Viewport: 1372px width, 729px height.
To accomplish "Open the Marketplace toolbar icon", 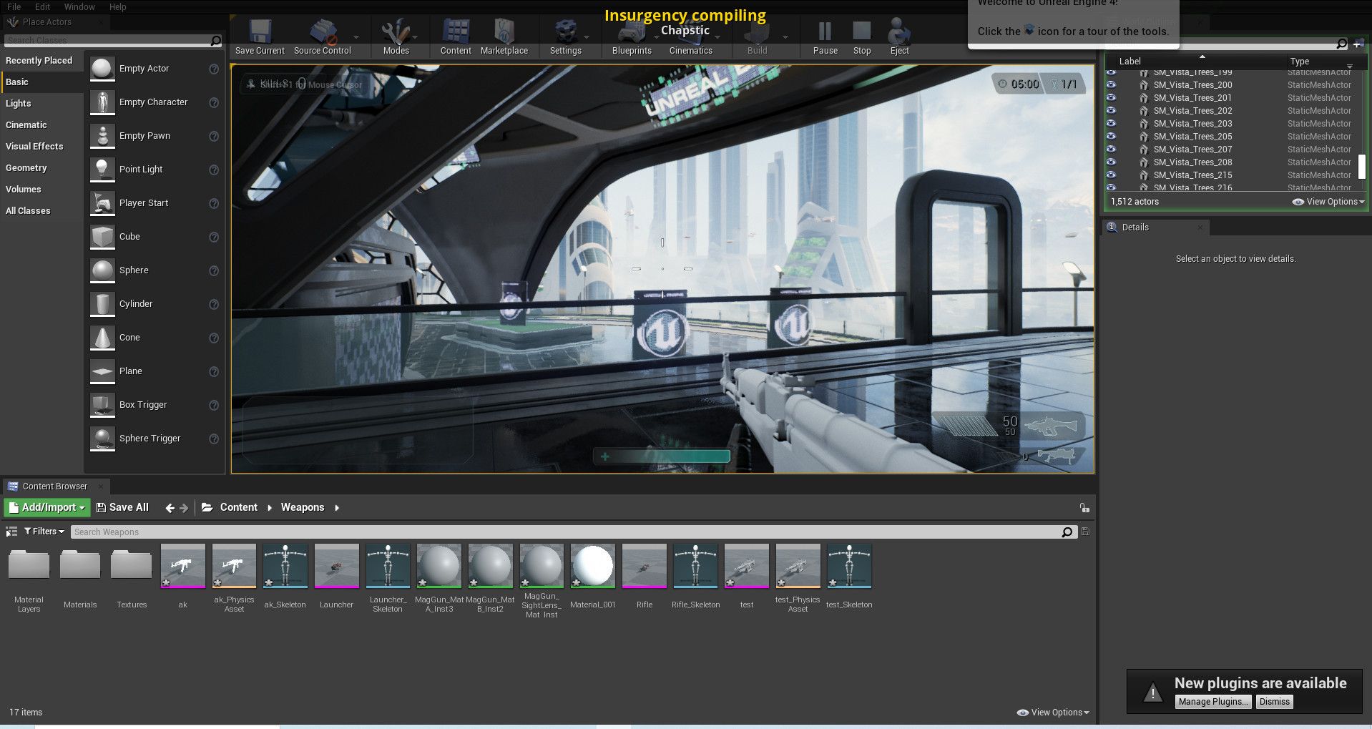I will pyautogui.click(x=504, y=32).
